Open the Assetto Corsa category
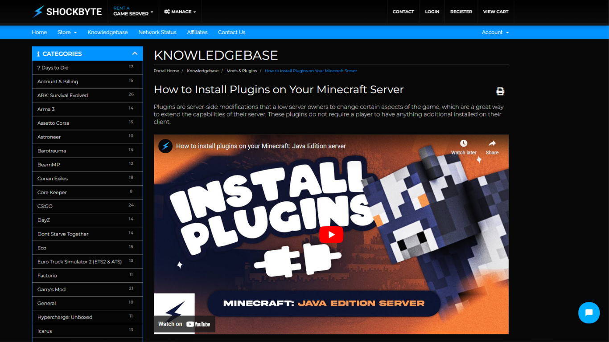The width and height of the screenshot is (609, 342). tap(87, 123)
